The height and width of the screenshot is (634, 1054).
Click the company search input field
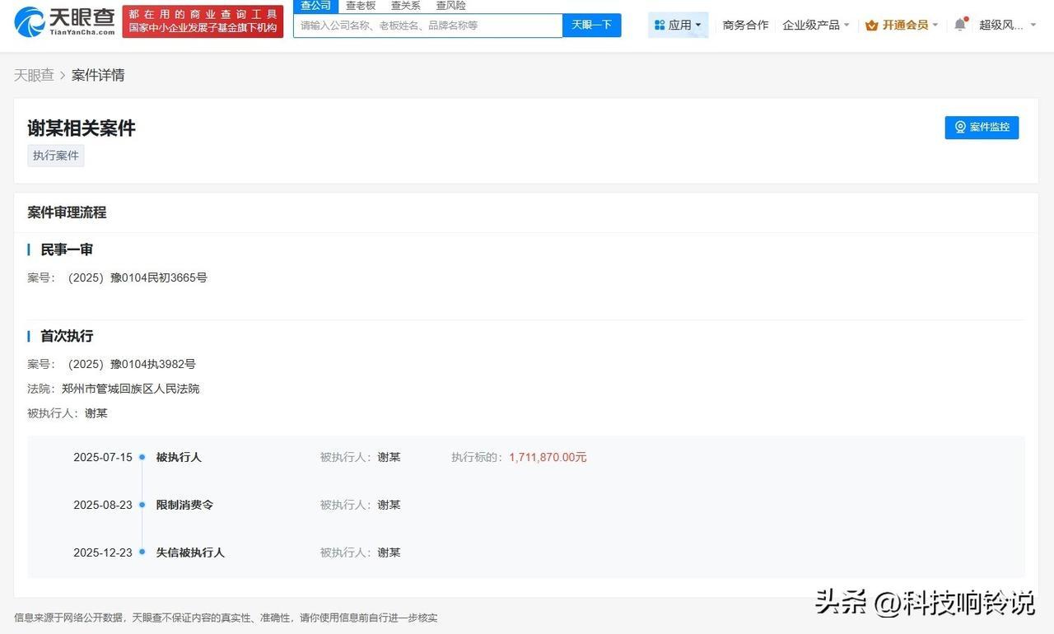(427, 26)
